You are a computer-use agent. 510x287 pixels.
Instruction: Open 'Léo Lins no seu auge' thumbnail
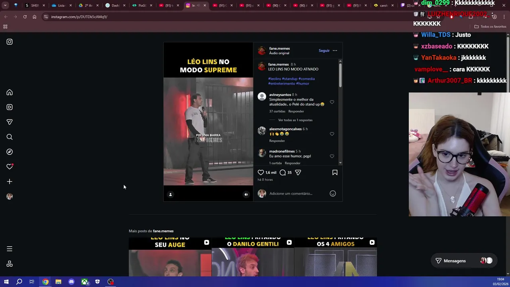[170, 257]
